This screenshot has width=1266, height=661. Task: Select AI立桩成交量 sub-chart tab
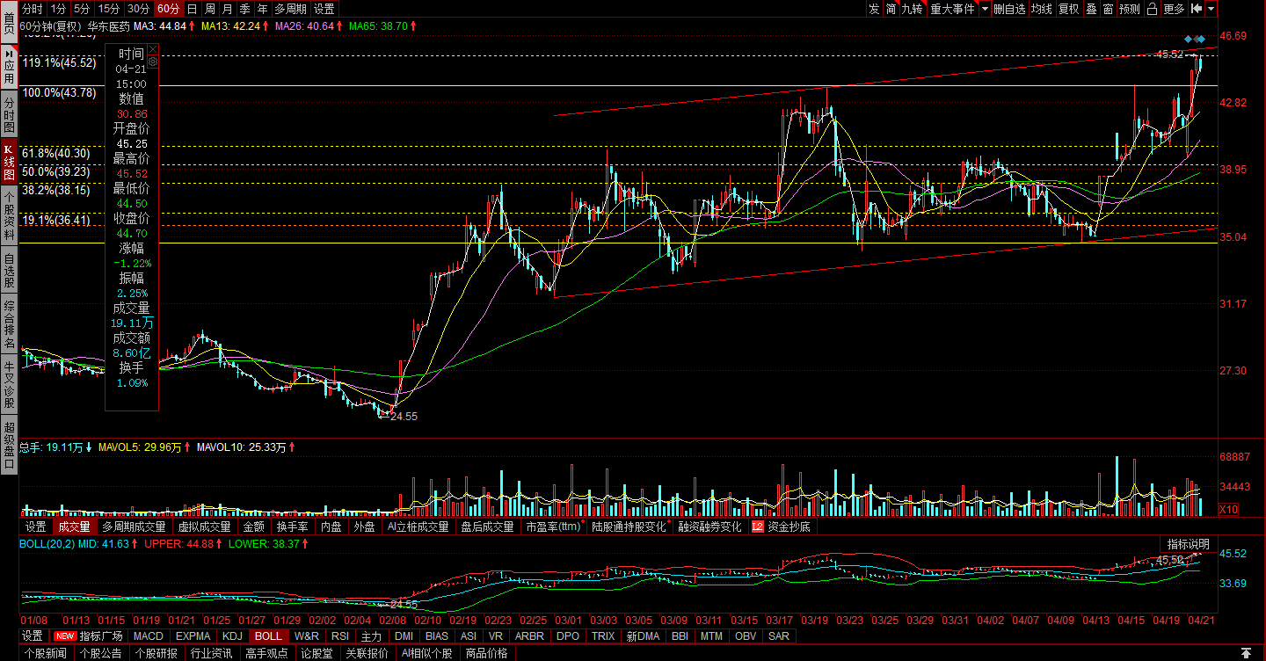click(x=418, y=527)
